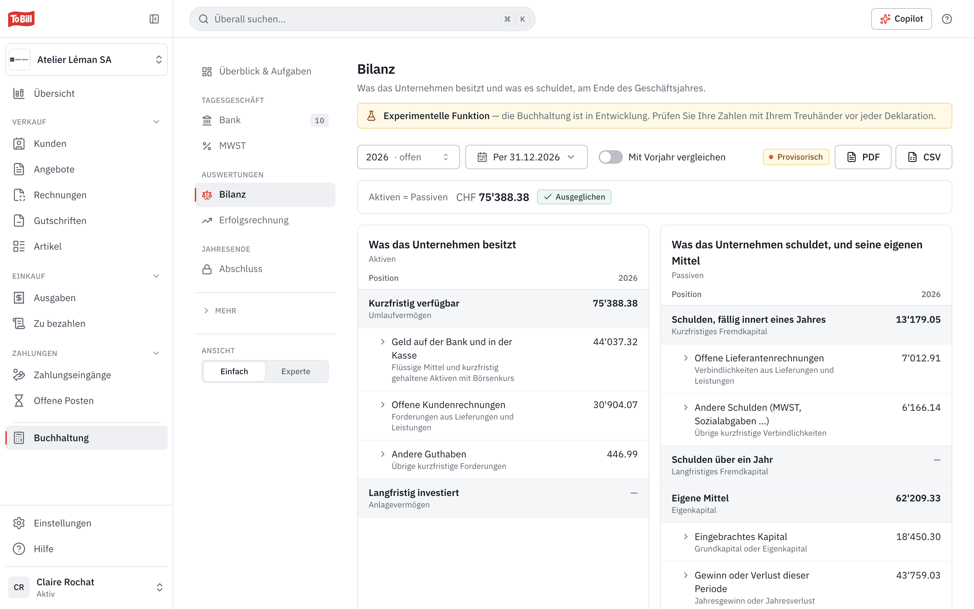Open the 2026 offen year dropdown

(408, 157)
